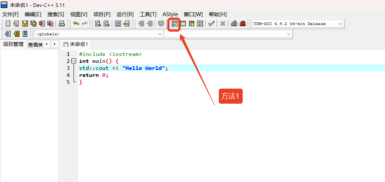Image resolution: width=385 pixels, height=182 pixels.
Task: Open the 搜索[S] menu
Action: coord(56,14)
